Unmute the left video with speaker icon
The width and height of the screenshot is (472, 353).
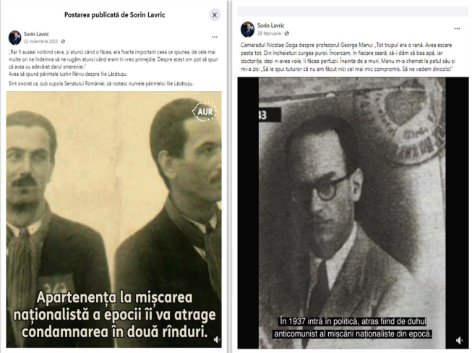(x=216, y=340)
